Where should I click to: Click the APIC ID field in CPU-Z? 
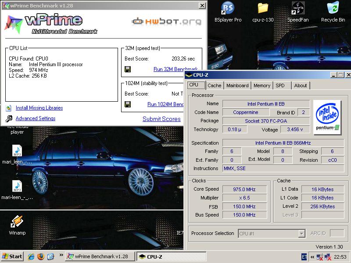tap(337, 233)
